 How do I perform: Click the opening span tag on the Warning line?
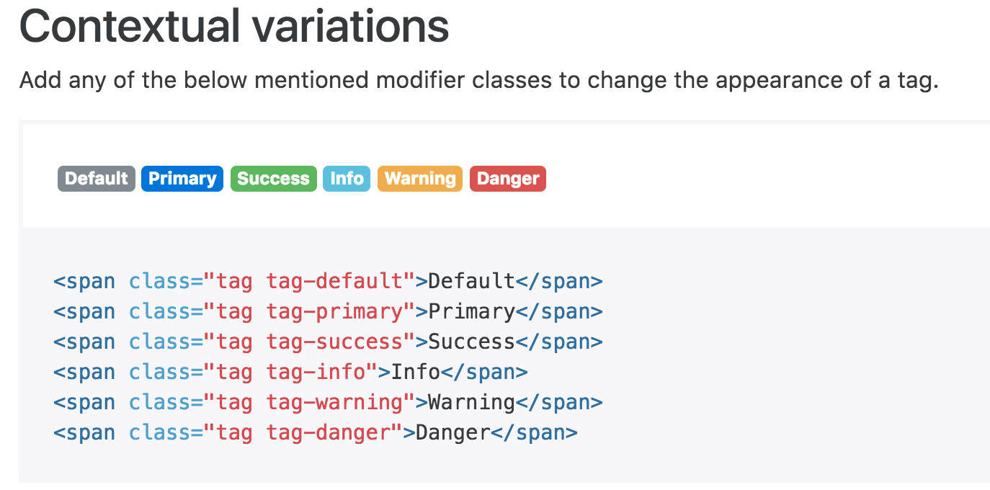[84, 403]
